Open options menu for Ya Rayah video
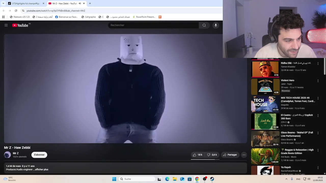Viewport: 326px width, 183px height. point(318,168)
